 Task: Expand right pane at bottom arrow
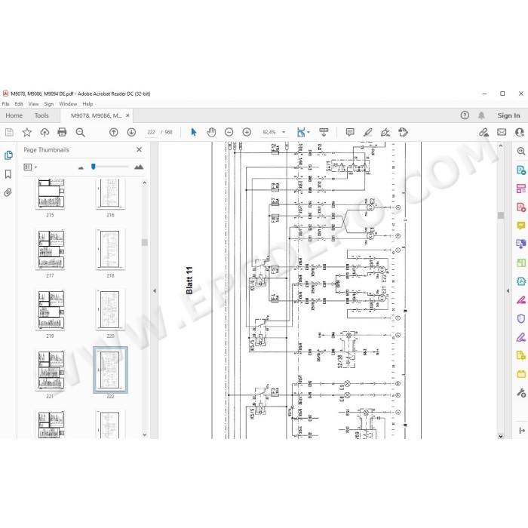[x=522, y=431]
